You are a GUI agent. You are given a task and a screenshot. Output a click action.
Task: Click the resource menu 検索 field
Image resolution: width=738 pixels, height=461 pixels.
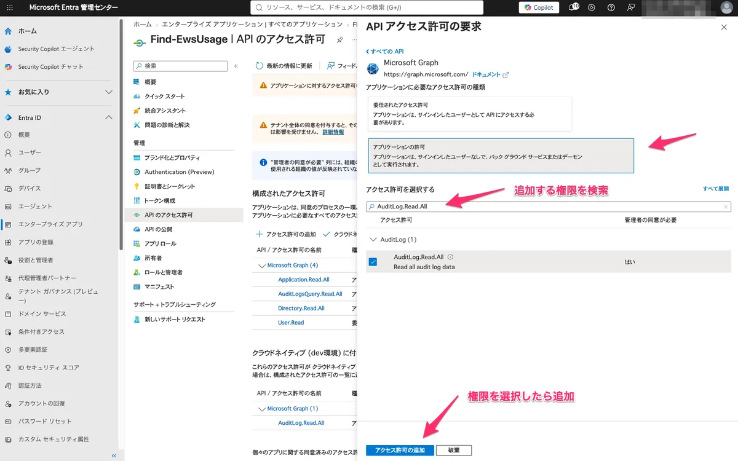point(180,66)
